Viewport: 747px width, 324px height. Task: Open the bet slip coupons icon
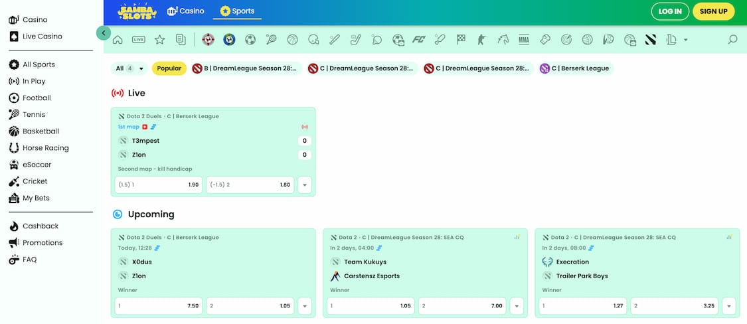(x=181, y=40)
